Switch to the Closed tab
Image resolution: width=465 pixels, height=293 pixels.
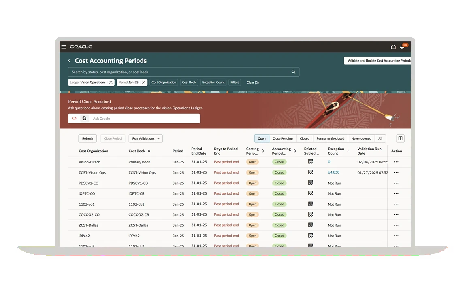(305, 138)
